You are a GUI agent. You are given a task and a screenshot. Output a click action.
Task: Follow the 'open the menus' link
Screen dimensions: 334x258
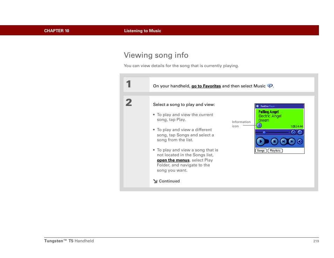click(173, 160)
